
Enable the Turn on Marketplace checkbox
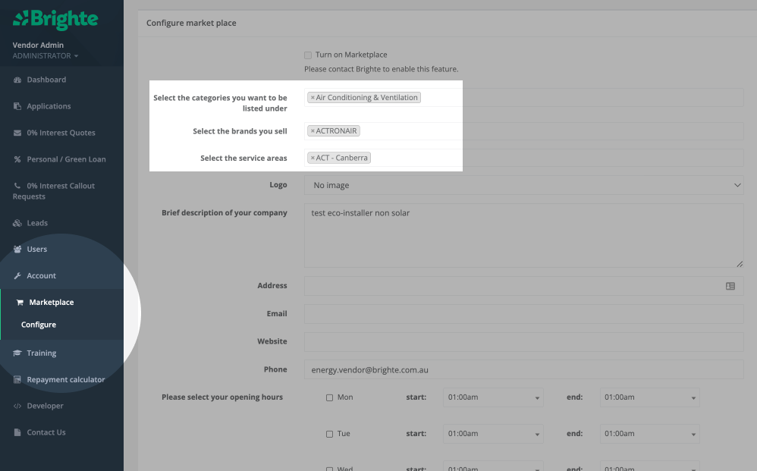point(308,55)
